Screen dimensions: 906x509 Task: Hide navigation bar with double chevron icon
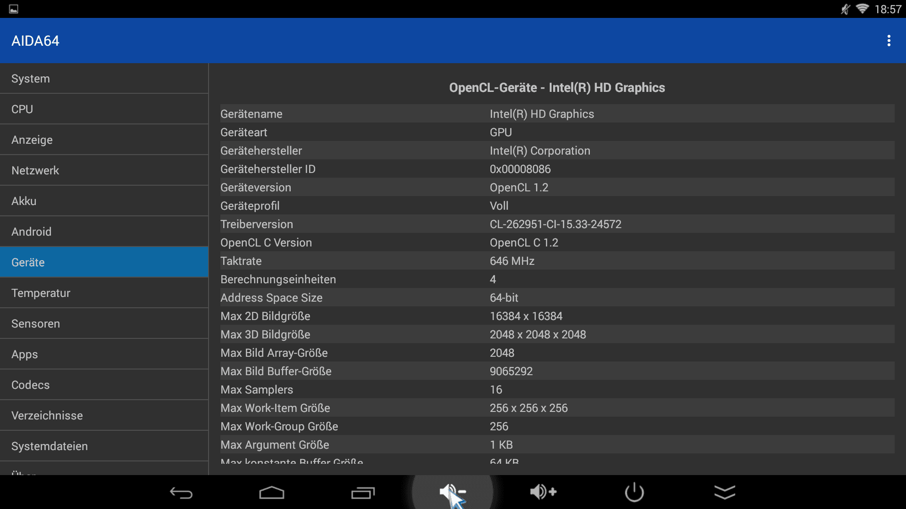pos(725,492)
